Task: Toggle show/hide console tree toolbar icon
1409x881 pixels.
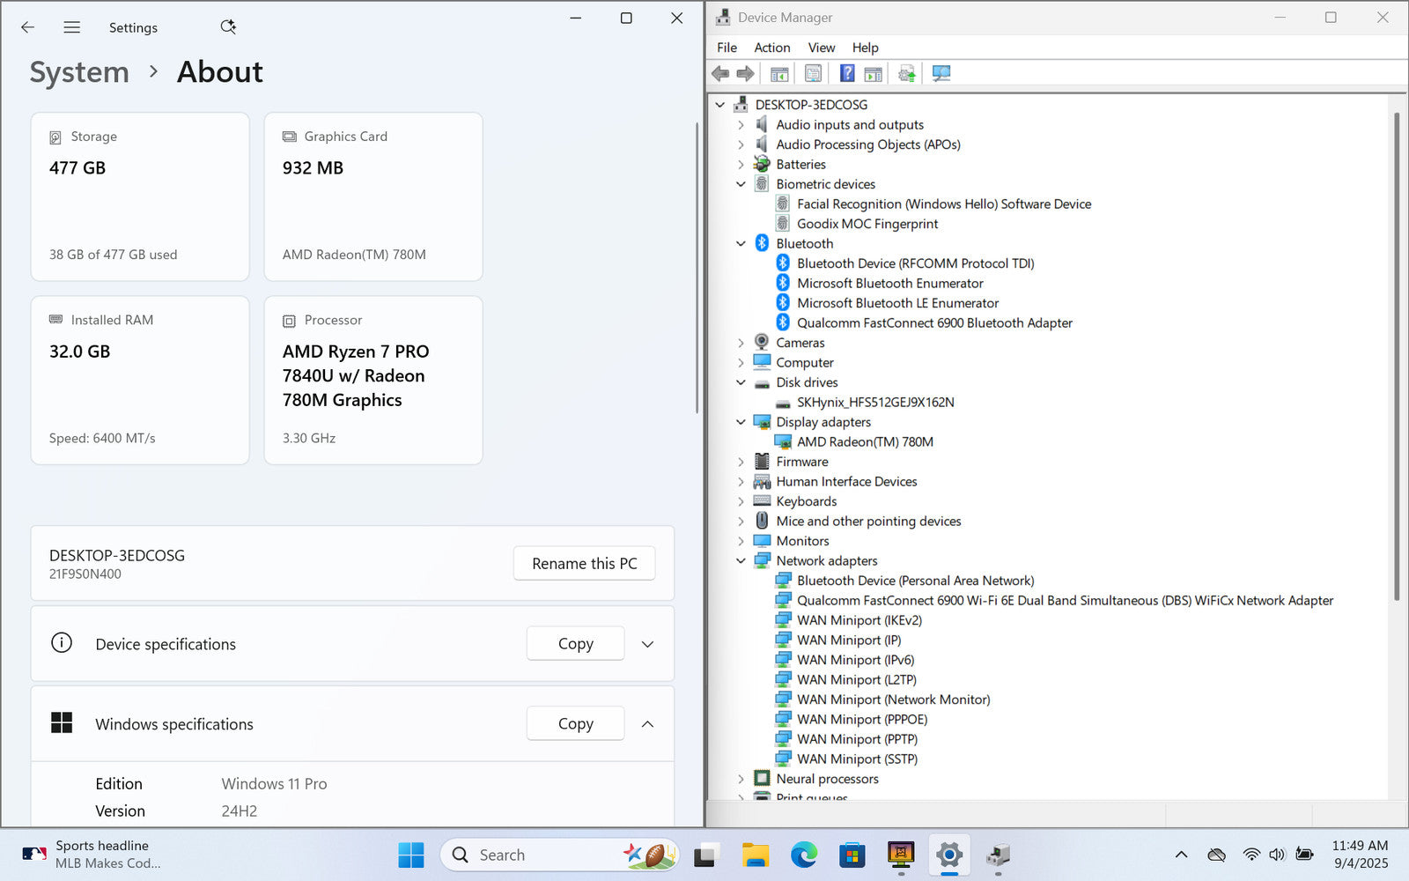Action: click(779, 74)
